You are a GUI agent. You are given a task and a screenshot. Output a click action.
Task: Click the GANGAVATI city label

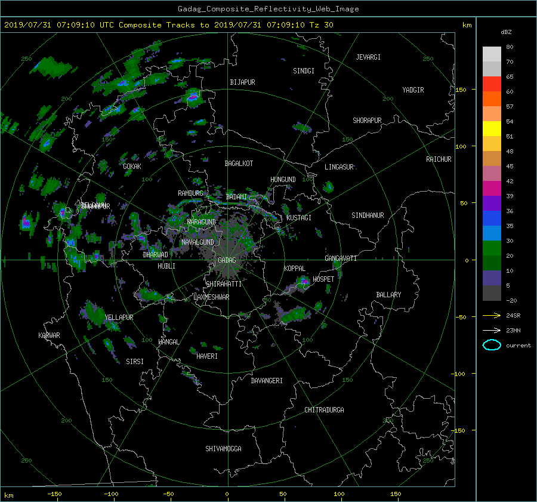341,258
